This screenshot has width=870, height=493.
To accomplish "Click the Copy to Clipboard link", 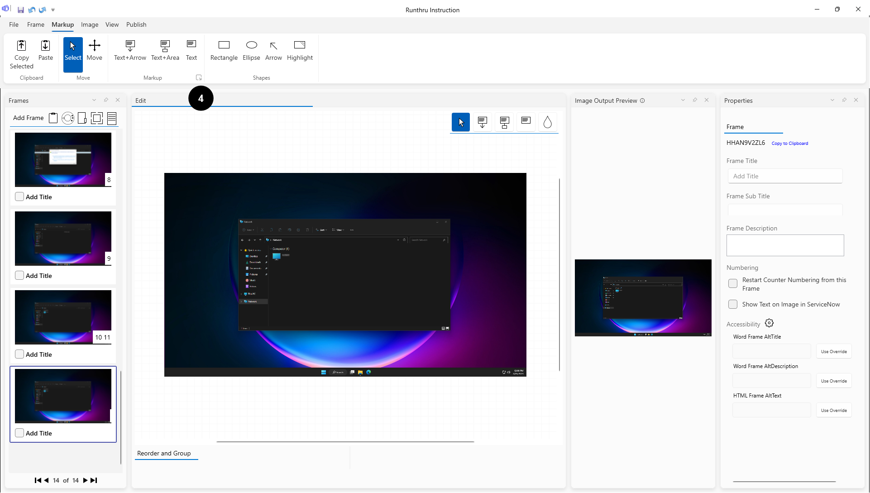I will [x=789, y=143].
